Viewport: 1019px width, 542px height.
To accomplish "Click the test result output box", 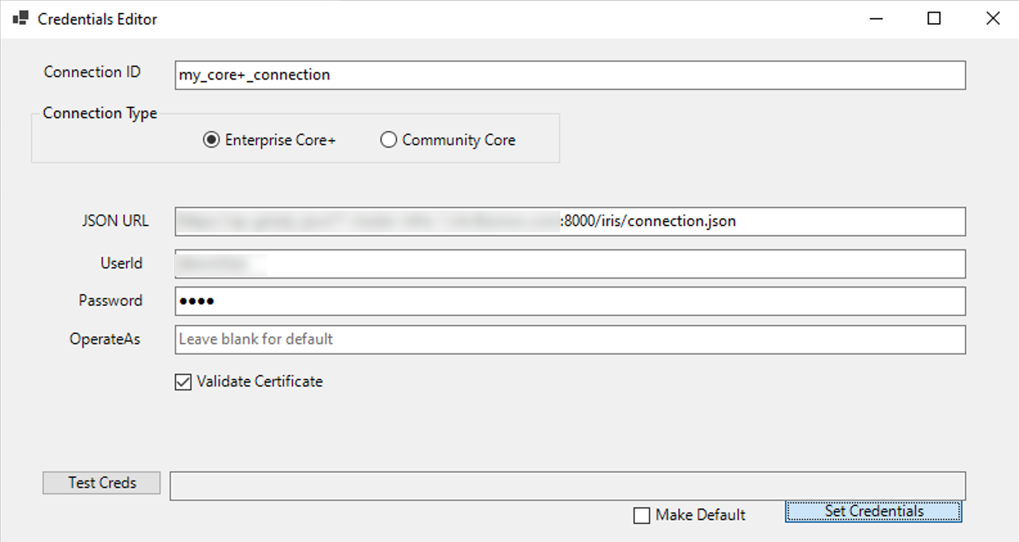I will pyautogui.click(x=567, y=486).
